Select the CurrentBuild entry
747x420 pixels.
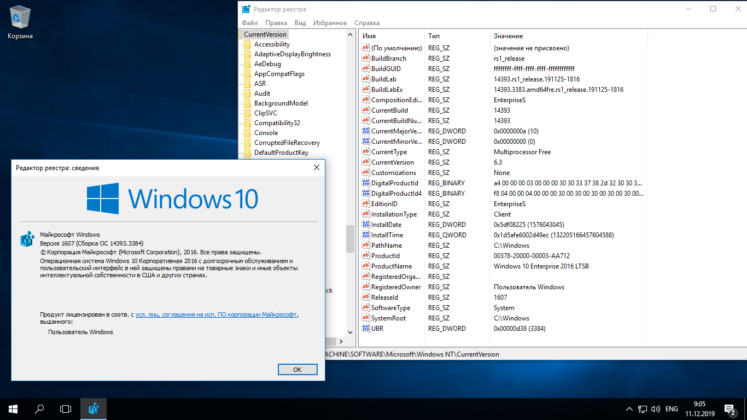pyautogui.click(x=389, y=110)
